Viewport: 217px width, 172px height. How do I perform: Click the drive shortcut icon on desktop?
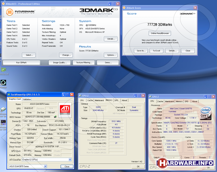tap(3, 109)
